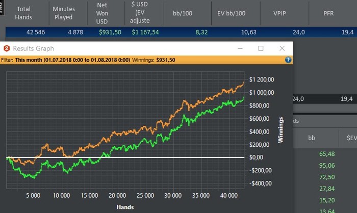
Task: Click the Hold'em Manager logo in the Results Graph title
Action: pos(7,48)
